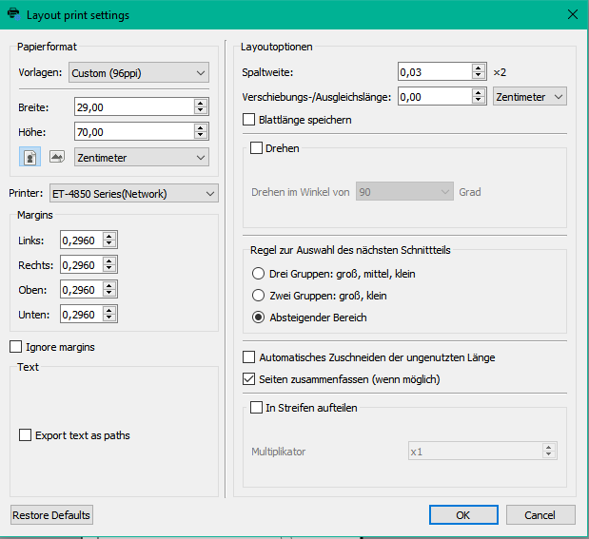
Task: Click the Cancel button
Action: point(540,515)
